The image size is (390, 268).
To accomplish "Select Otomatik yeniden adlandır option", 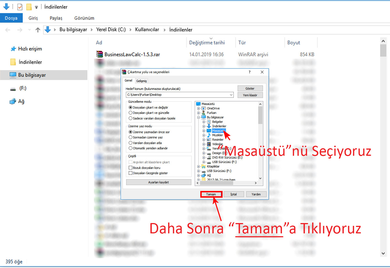I will pos(130,148).
